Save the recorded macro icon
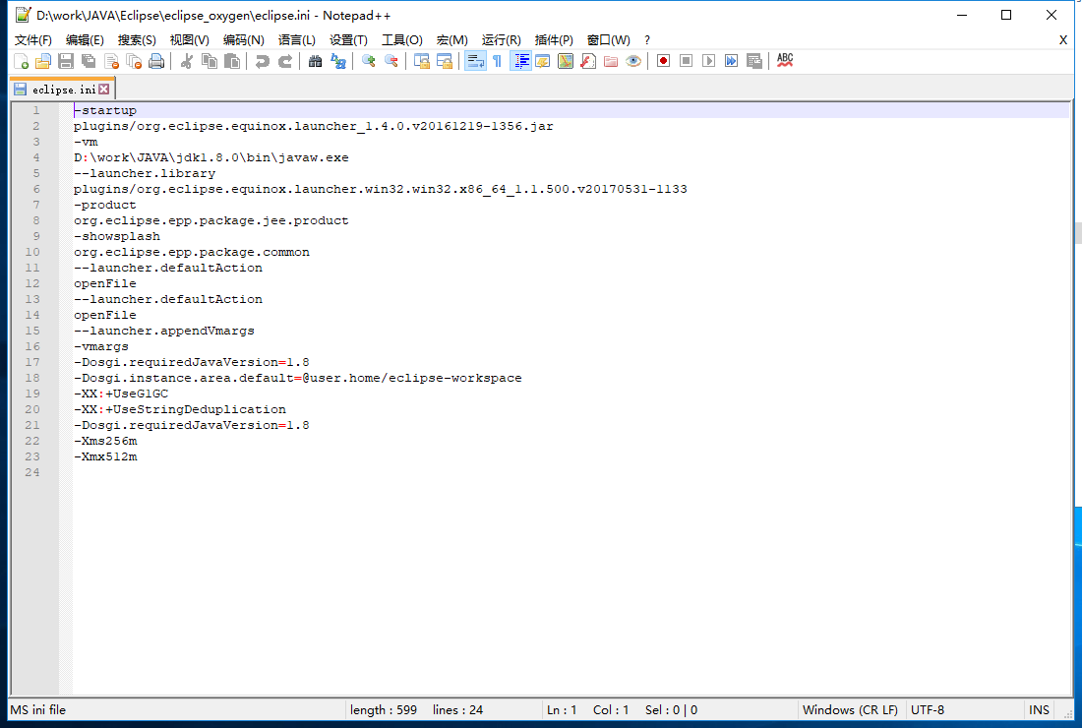The width and height of the screenshot is (1082, 728). (x=754, y=61)
